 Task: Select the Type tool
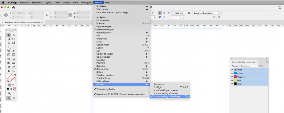pos(9,47)
